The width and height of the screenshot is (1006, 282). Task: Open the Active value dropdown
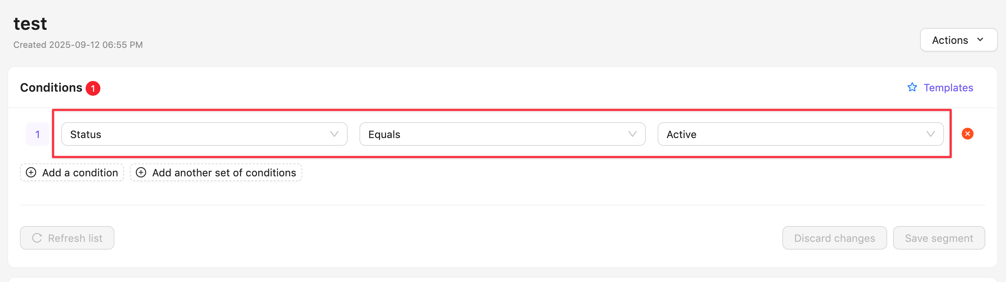793,134
